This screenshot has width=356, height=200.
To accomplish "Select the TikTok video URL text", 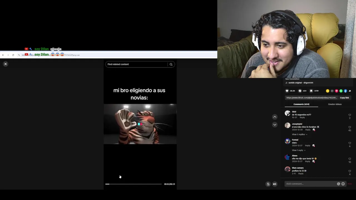I will click(x=311, y=98).
